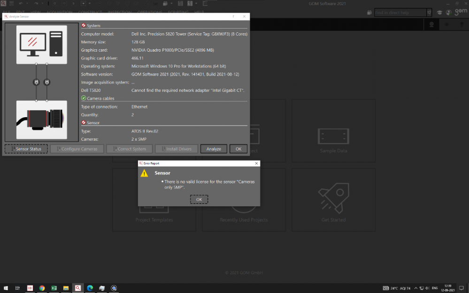Click the Sensor Status button
Screen dimensions: 469x293
tap(26, 149)
